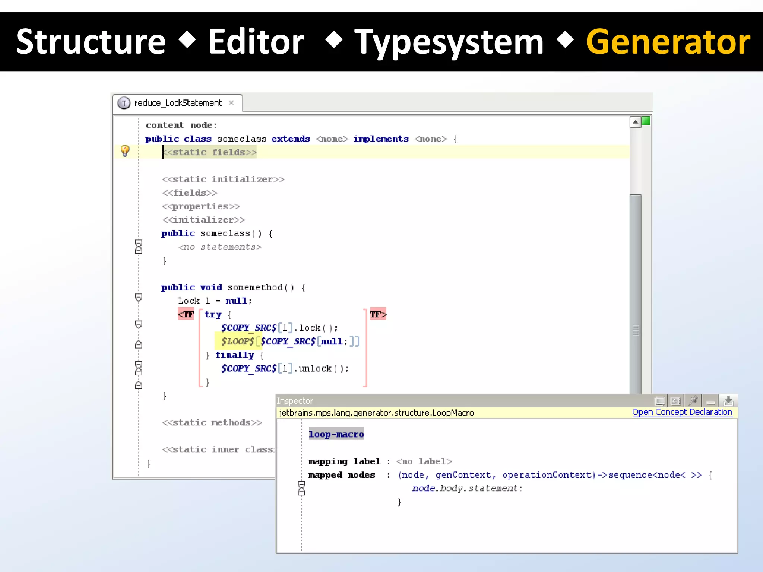This screenshot has height=572, width=763.
Task: Click the implements <none> placeholder
Action: [x=431, y=139]
